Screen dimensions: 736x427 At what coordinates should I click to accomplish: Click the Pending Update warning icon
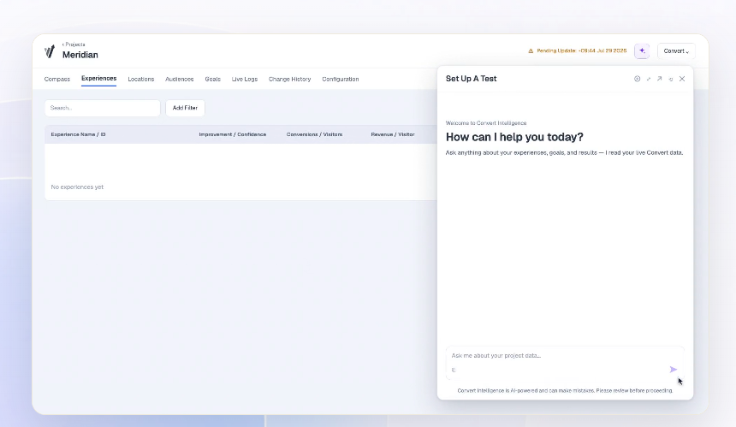(531, 50)
